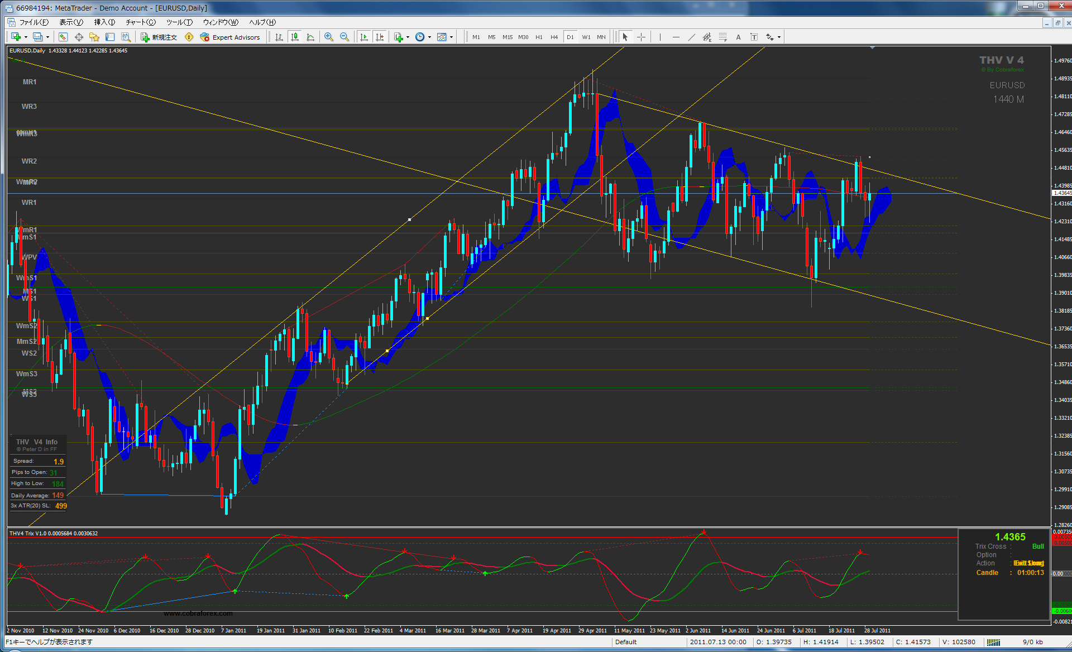Toggle candlestick chart mode
Image resolution: width=1072 pixels, height=652 pixels.
(x=295, y=37)
